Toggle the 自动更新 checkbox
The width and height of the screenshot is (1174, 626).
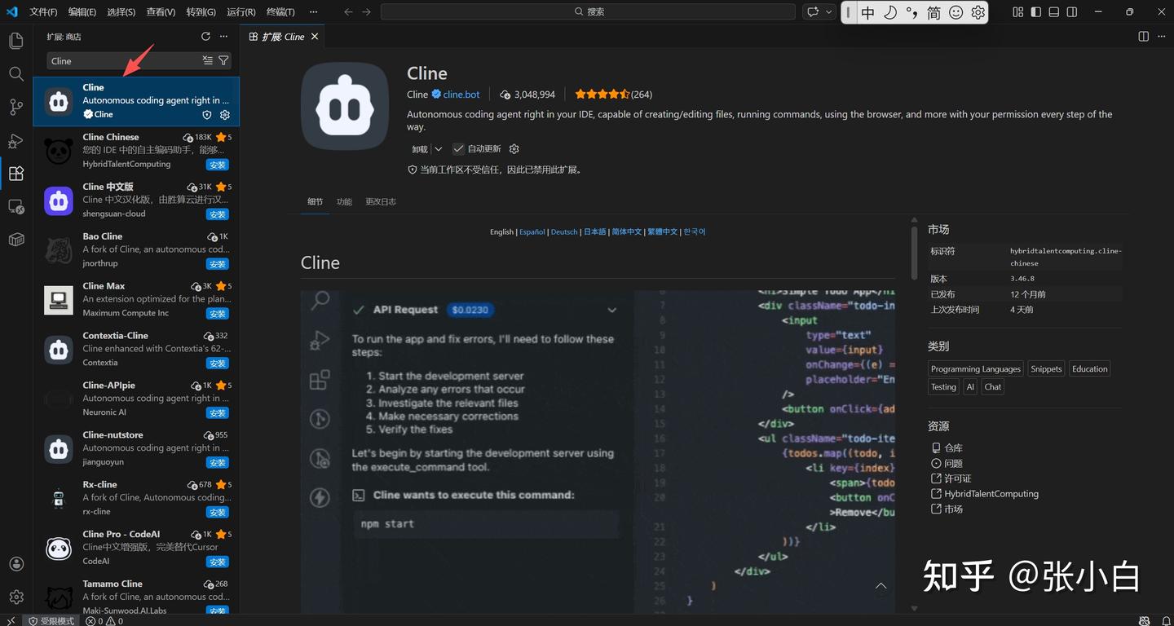458,149
